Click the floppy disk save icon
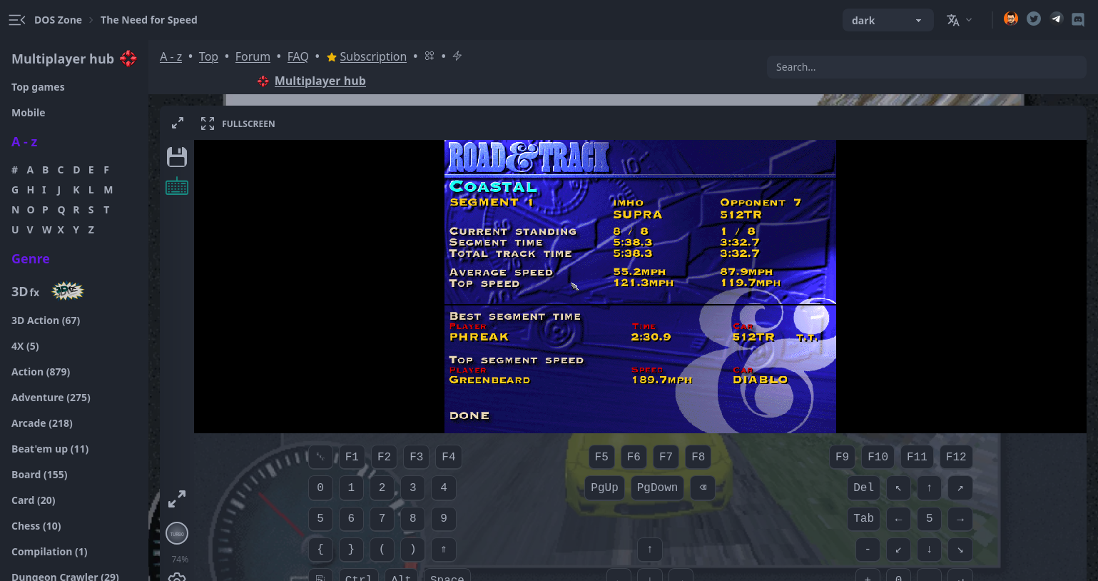This screenshot has height=581, width=1098. tap(177, 157)
